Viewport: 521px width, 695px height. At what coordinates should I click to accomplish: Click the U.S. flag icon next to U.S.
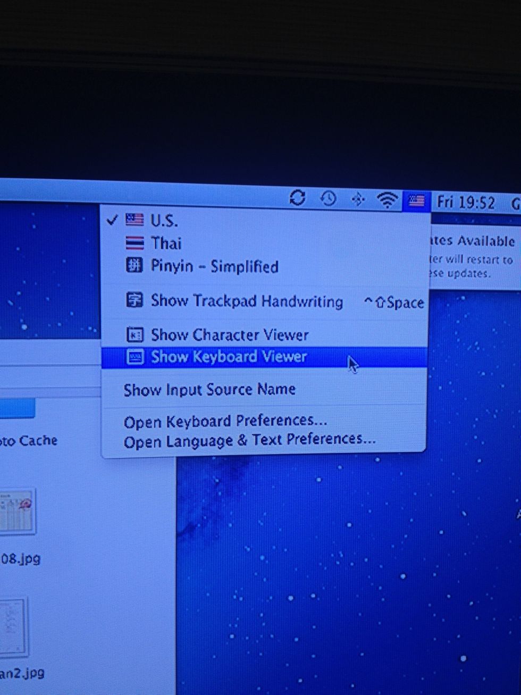[135, 220]
